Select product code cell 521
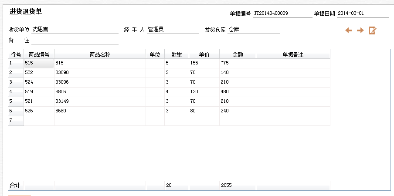This screenshot has height=196, width=394. click(39, 101)
